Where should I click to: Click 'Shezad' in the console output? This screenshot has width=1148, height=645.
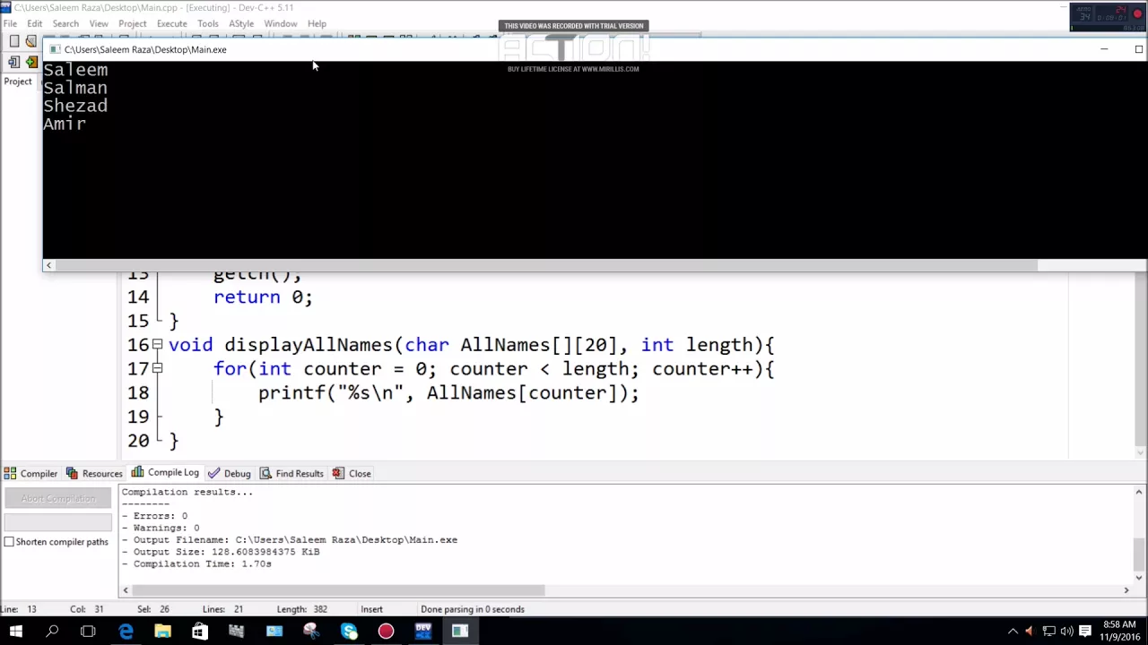(75, 106)
